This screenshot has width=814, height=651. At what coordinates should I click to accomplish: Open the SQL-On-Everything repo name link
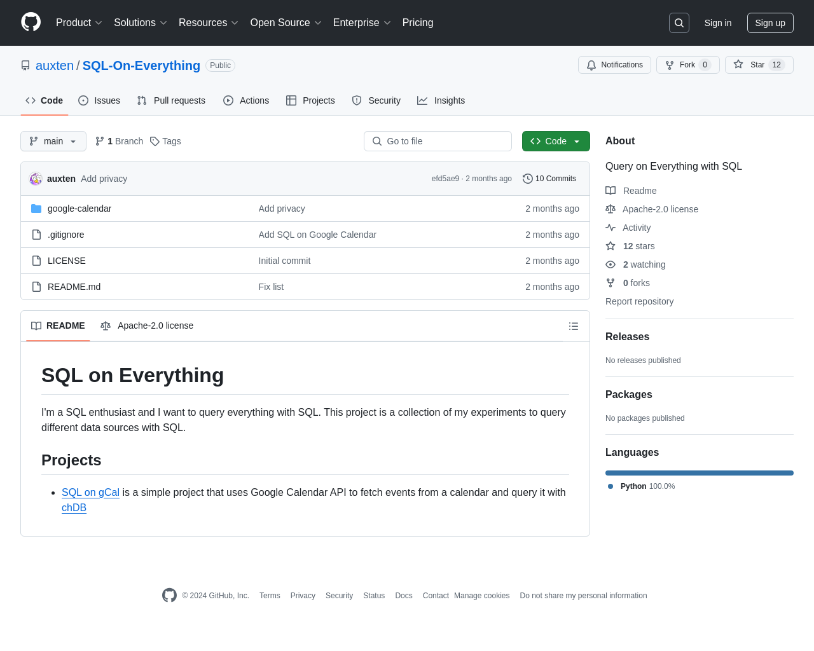(x=141, y=65)
